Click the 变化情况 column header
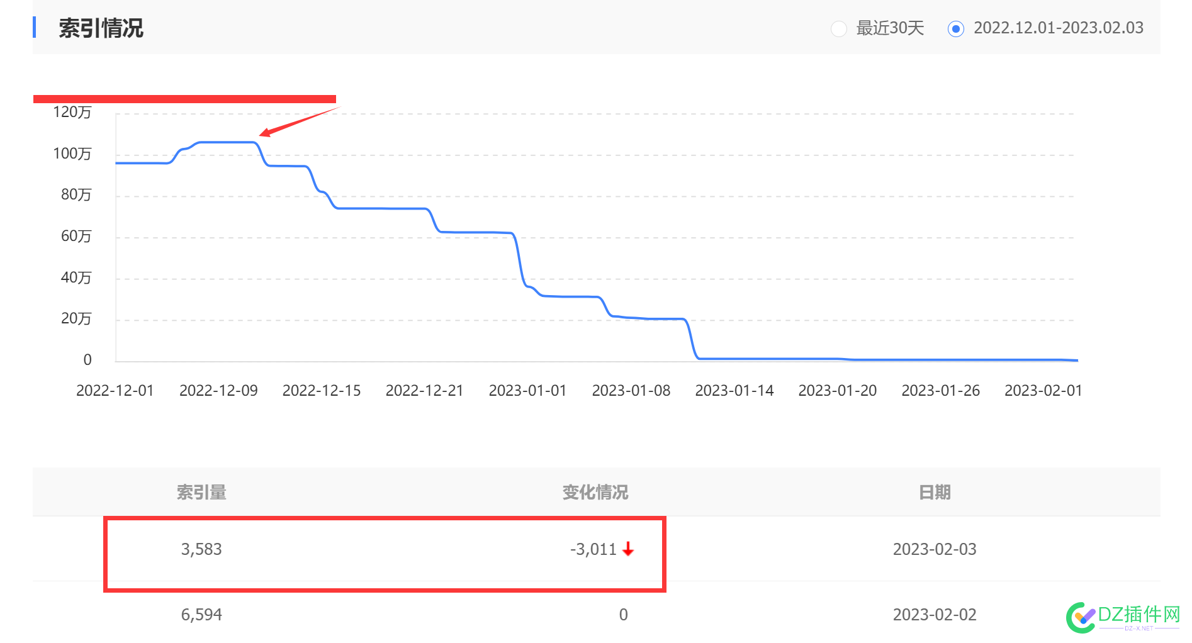1192x643 pixels. 595,492
